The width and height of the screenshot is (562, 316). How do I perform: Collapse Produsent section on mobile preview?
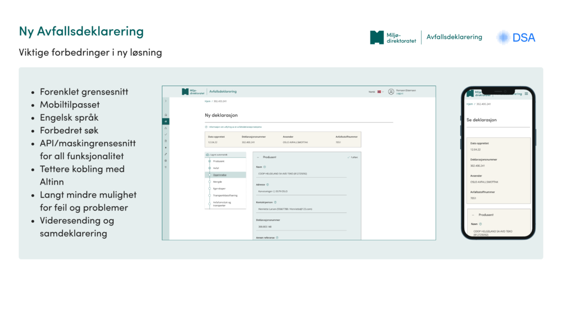473,215
